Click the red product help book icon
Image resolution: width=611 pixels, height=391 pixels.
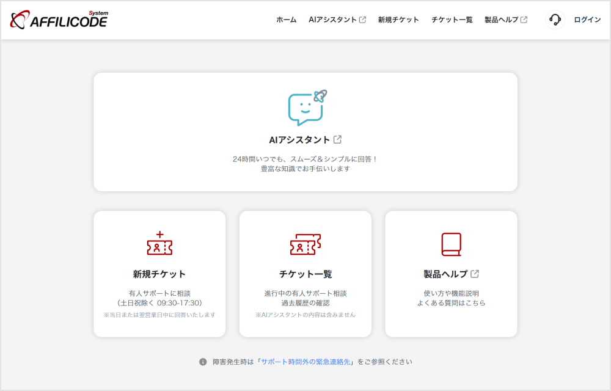pyautogui.click(x=451, y=244)
